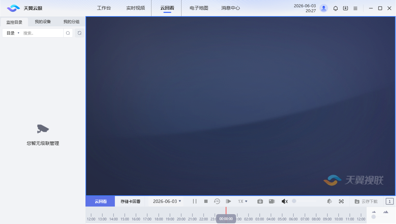Click the timeline zoom slider handle
396x224 pixels.
374,217
